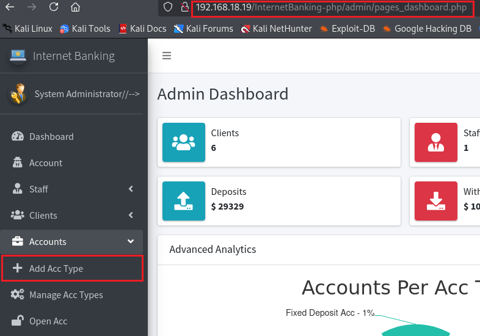Click the Staff person icon in sidebar
The height and width of the screenshot is (336, 480).
click(18, 189)
